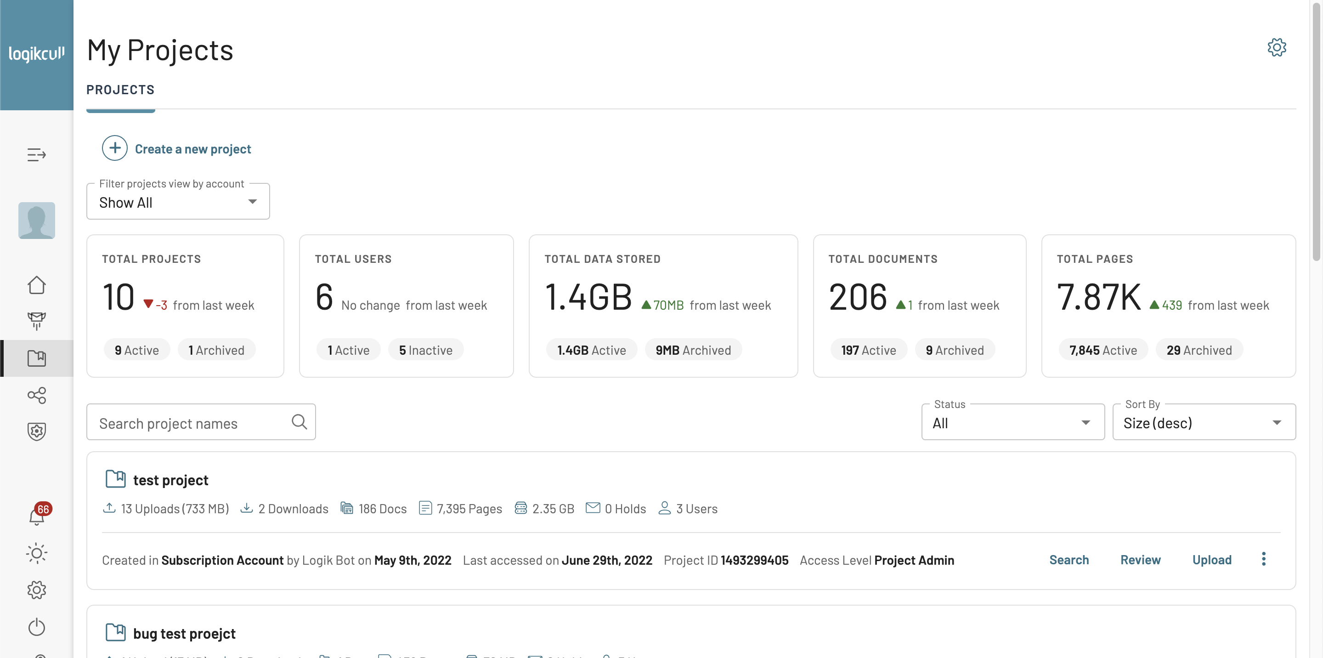Click TOTAL DOCUMENTS value 206
The height and width of the screenshot is (658, 1323).
pyautogui.click(x=858, y=297)
